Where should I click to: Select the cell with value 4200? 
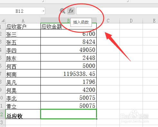[x=68, y=89]
